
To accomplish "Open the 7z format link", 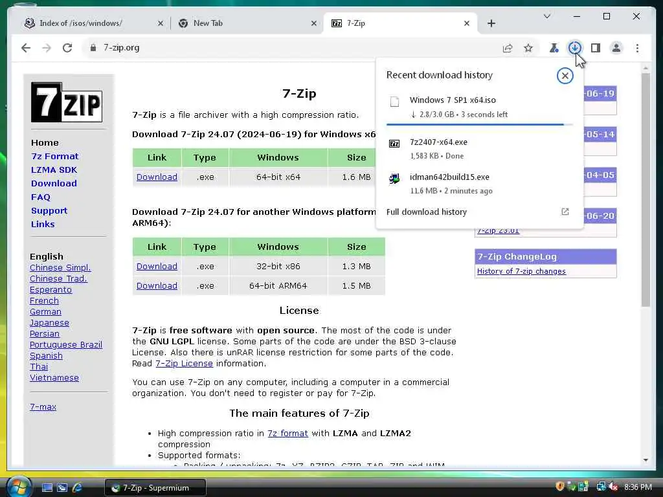I will [x=287, y=433].
